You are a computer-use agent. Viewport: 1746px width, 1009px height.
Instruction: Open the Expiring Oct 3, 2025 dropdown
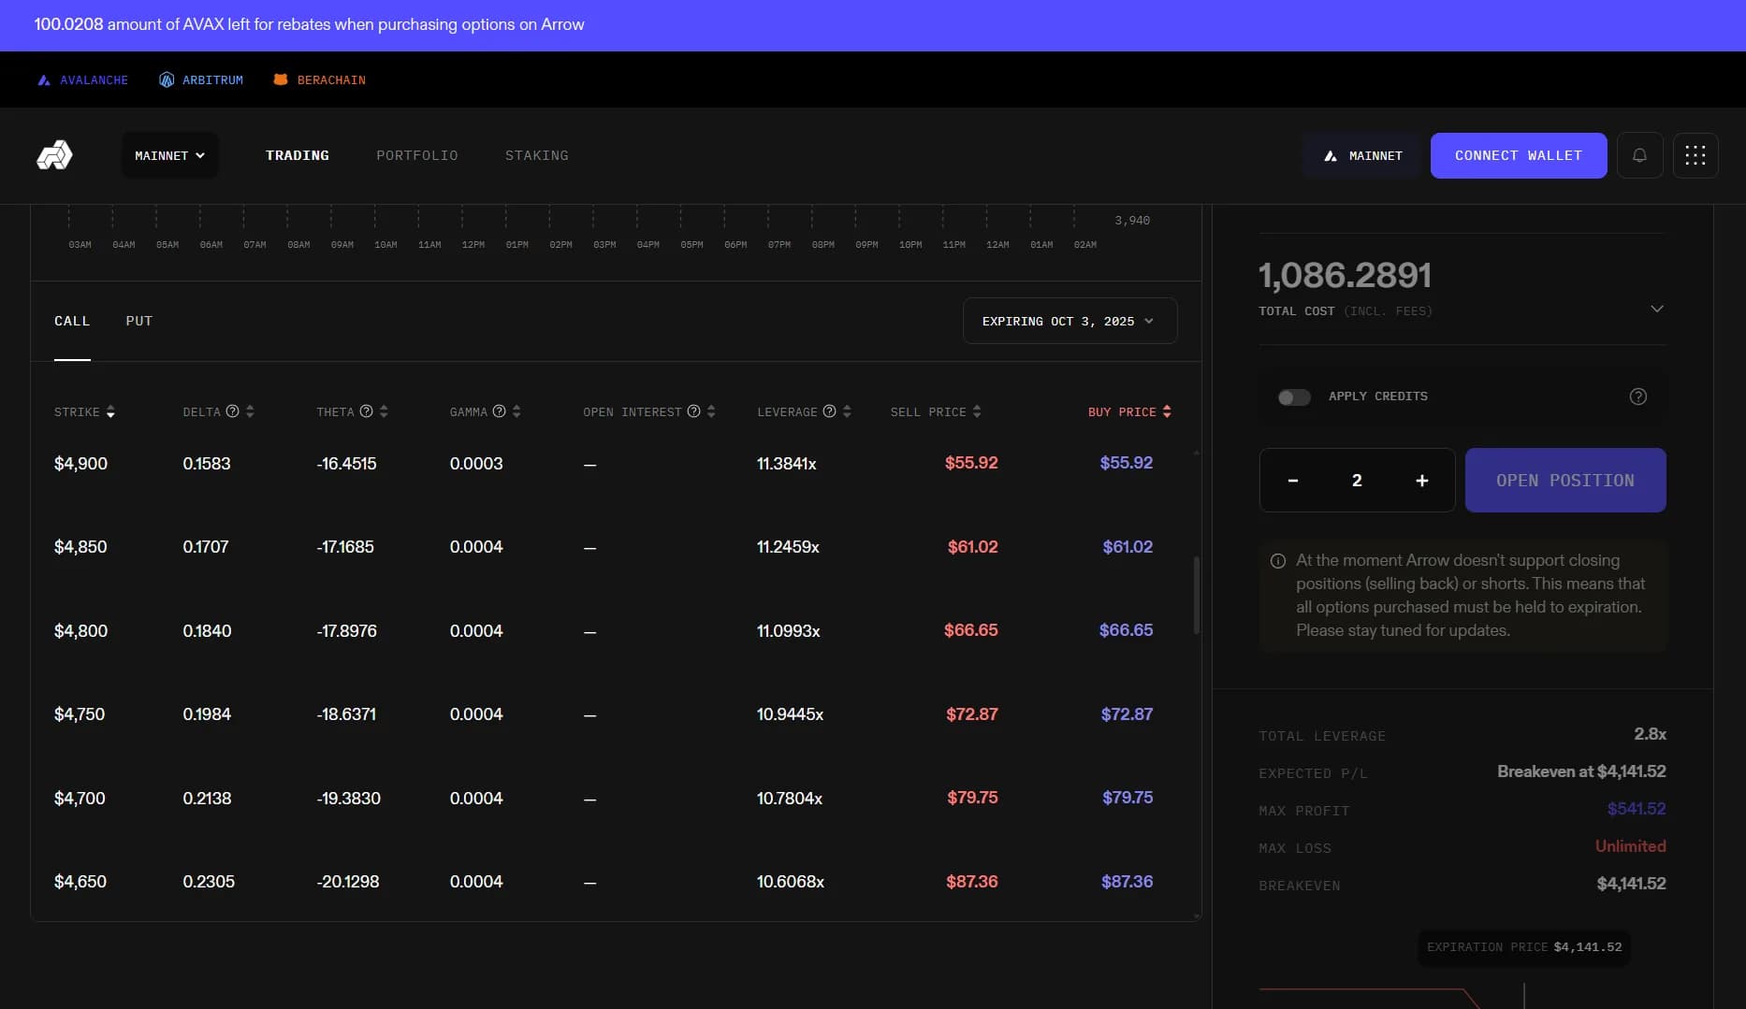pyautogui.click(x=1069, y=321)
